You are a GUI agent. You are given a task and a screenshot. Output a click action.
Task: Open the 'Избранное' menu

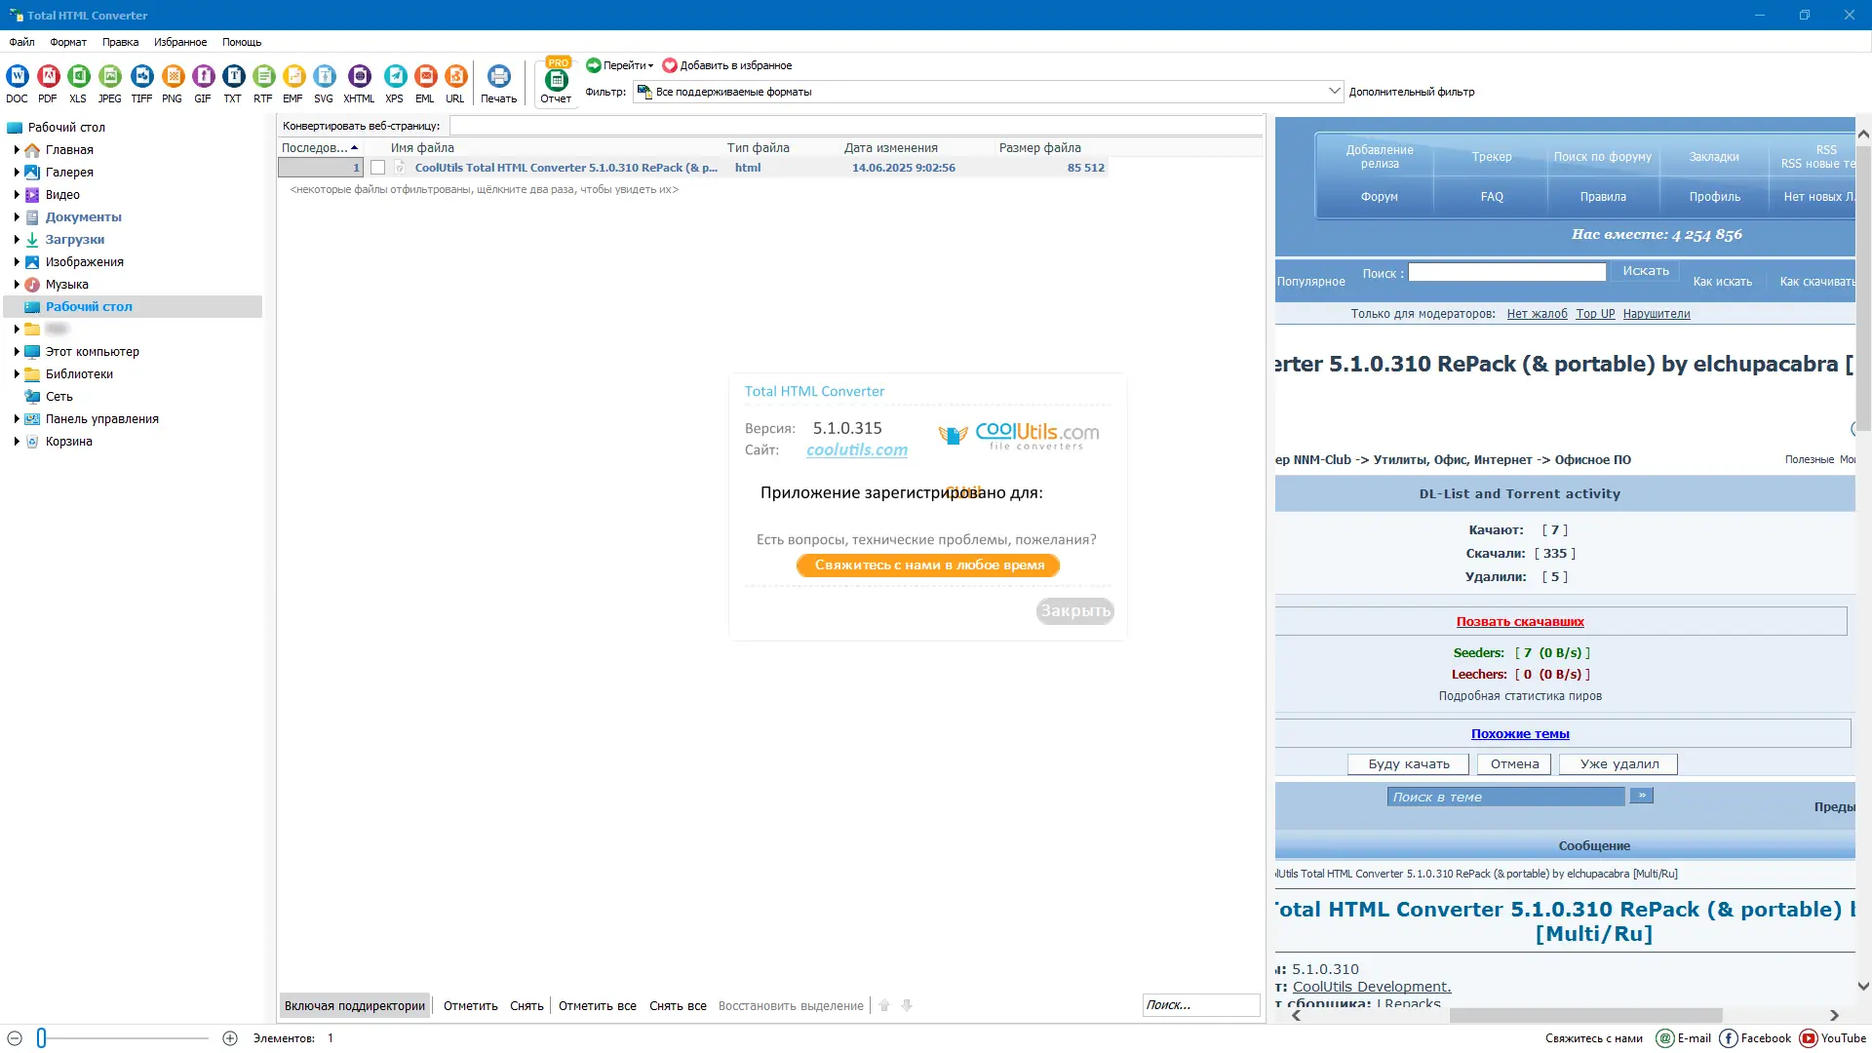pos(180,42)
